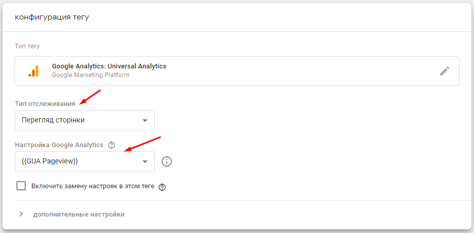
Task: Click the info icon next to GUA Pageview
Action: click(167, 162)
